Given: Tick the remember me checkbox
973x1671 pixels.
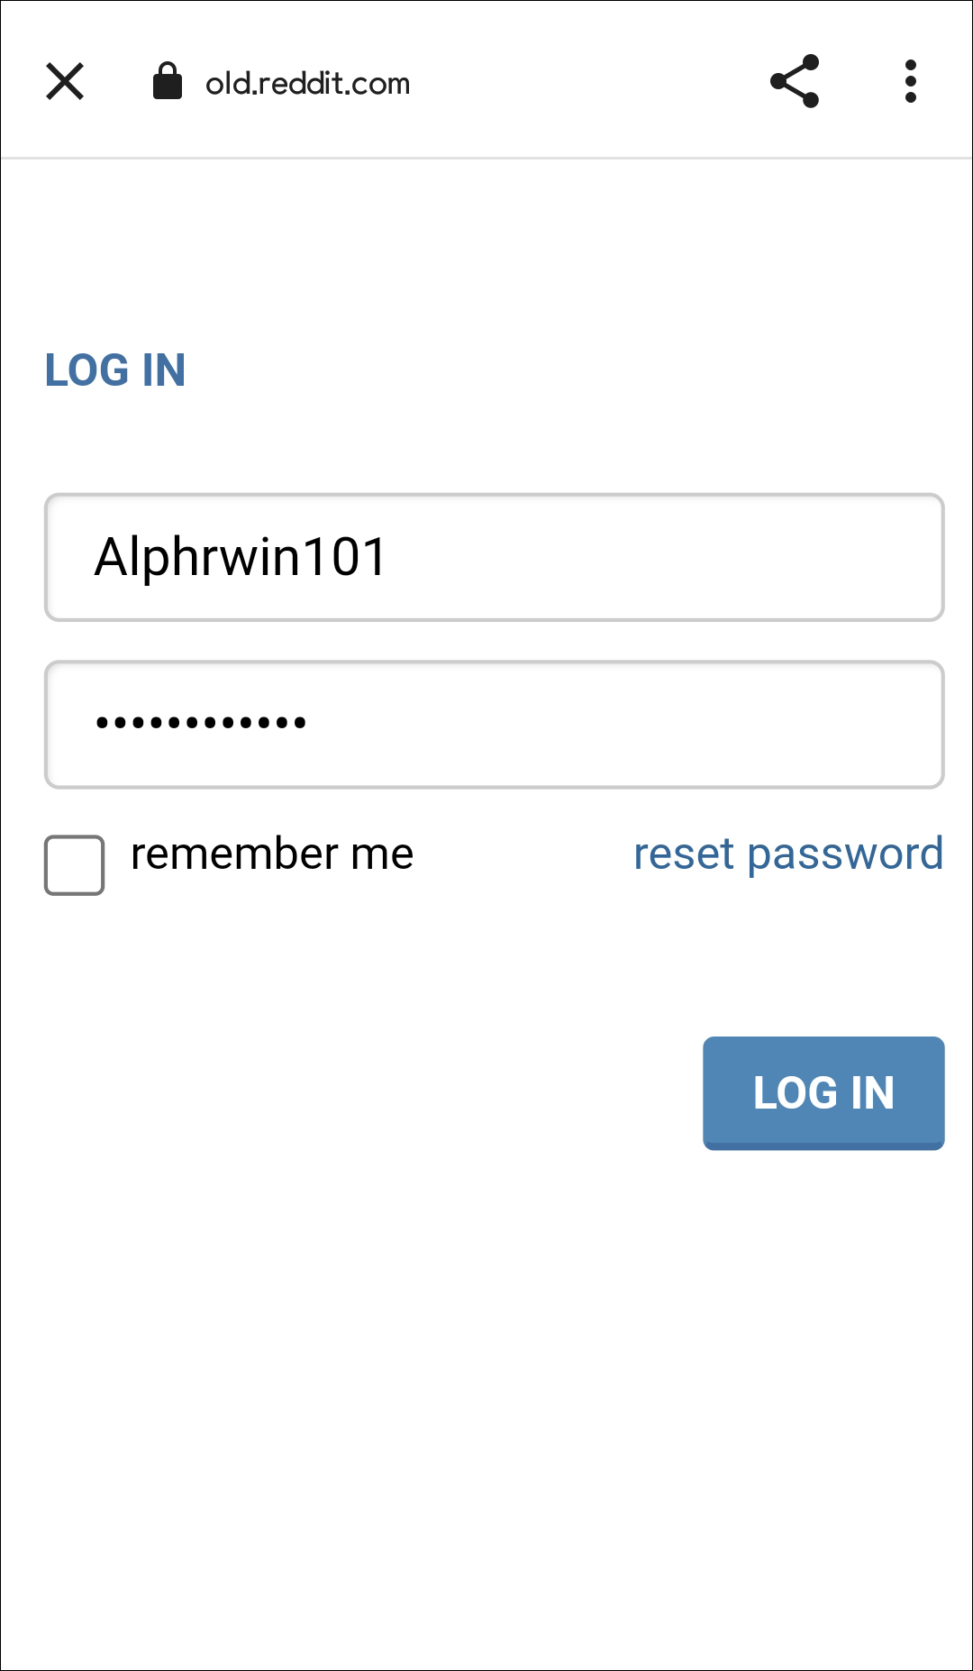Looking at the screenshot, I should [75, 865].
